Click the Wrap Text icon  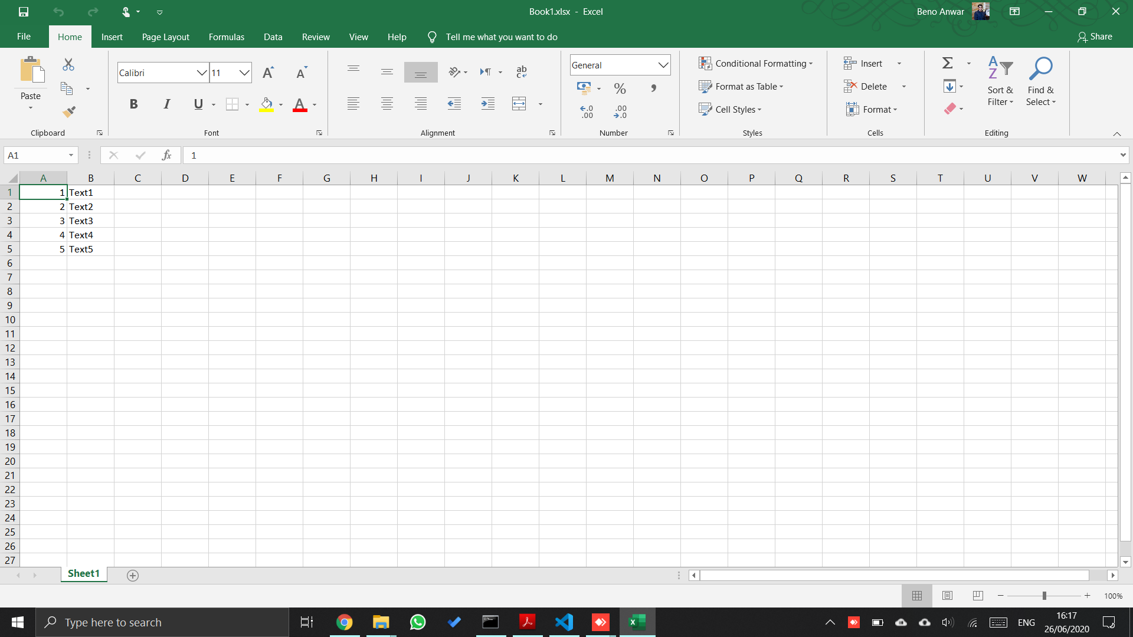coord(521,71)
